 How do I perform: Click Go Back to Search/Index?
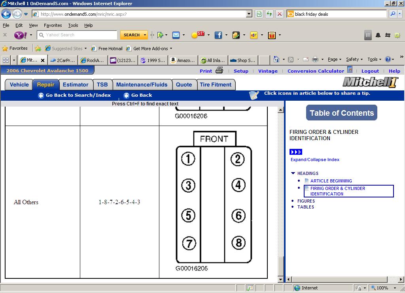[74, 95]
